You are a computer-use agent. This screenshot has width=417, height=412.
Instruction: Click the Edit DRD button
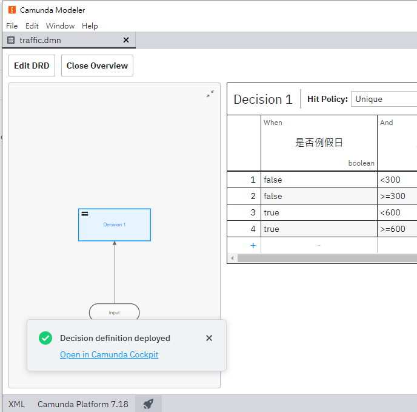[32, 66]
